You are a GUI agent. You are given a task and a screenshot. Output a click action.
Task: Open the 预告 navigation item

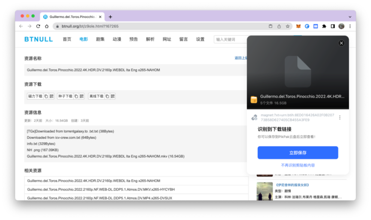click(134, 39)
